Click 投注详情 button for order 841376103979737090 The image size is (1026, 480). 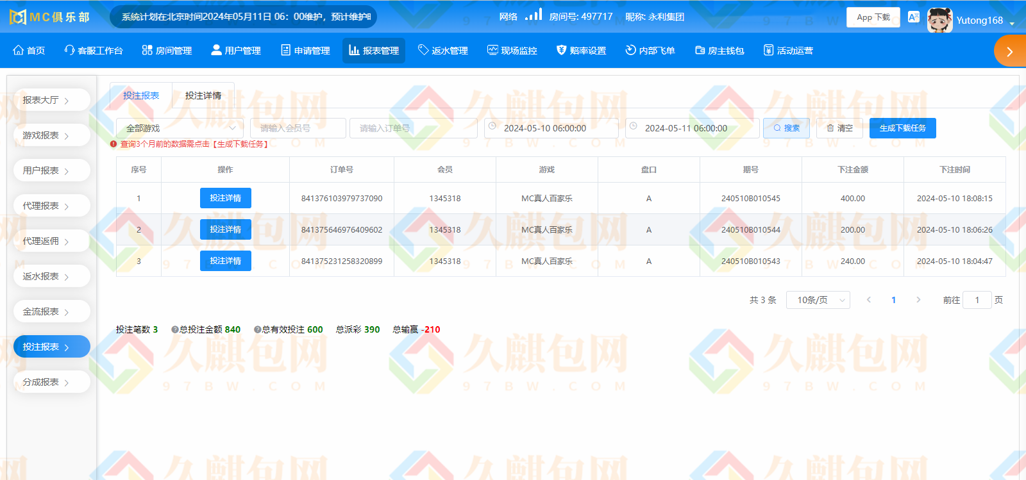pos(226,198)
